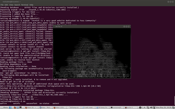This screenshot has height=109, width=175.
Task: Open the 20-Funny-co... taskbar entry
Action: click(74, 107)
